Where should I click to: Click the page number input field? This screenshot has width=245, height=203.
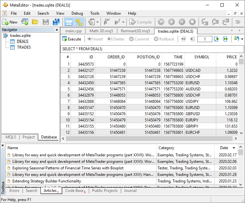205,39
